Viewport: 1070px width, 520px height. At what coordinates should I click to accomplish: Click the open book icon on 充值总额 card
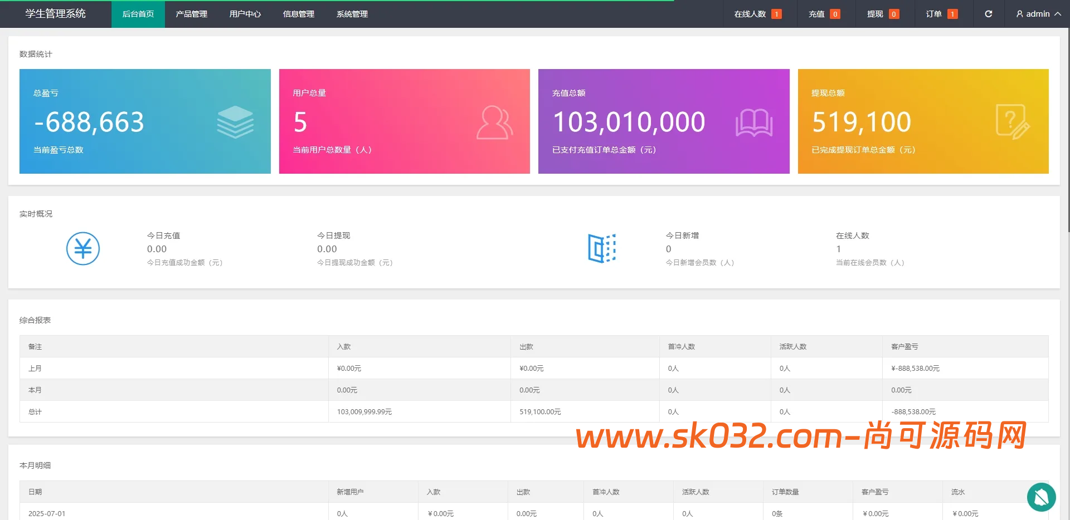754,121
